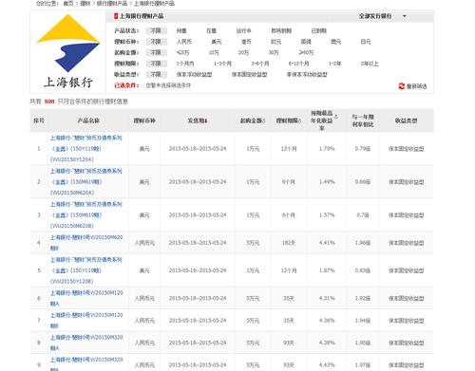
Task: Click the 上海银行理财产品 panel title
Action: click(142, 16)
